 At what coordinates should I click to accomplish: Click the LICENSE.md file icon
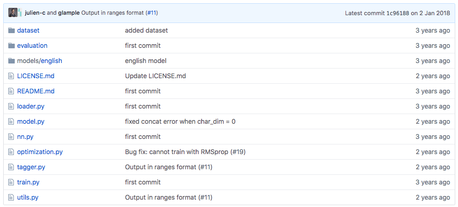coord(11,76)
